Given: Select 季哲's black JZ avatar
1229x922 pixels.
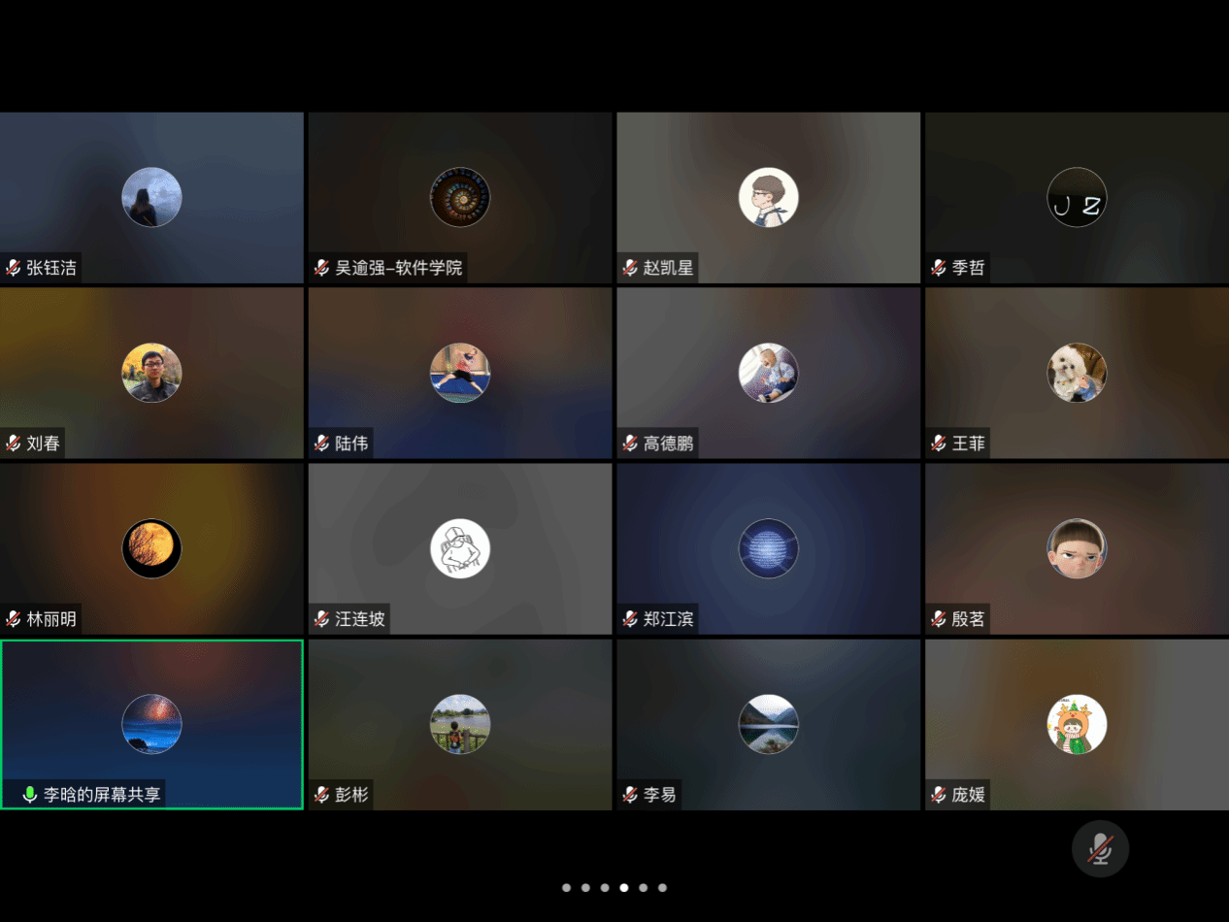Looking at the screenshot, I should tap(1077, 197).
